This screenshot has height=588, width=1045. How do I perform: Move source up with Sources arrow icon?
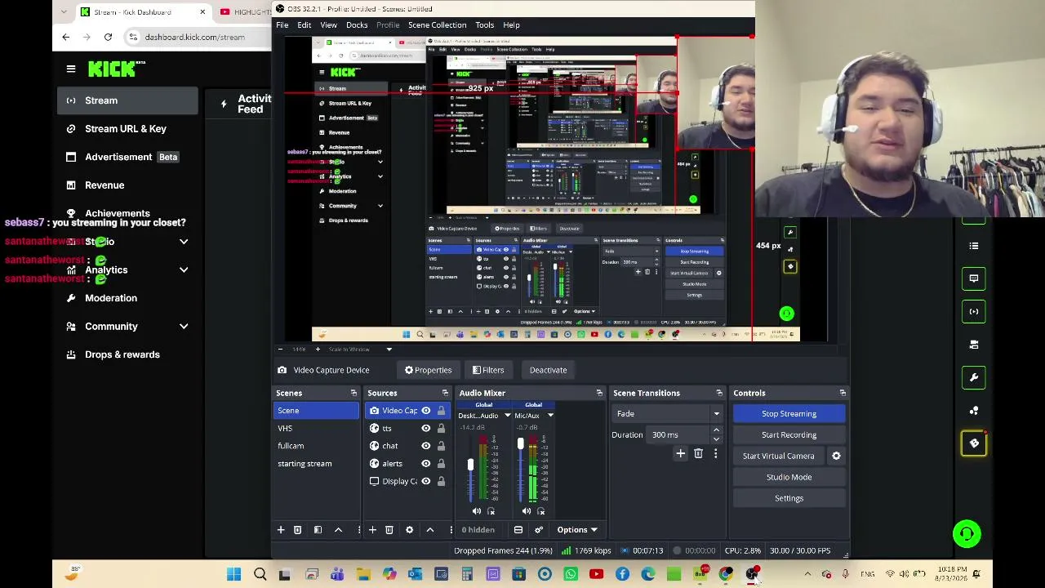430,530
